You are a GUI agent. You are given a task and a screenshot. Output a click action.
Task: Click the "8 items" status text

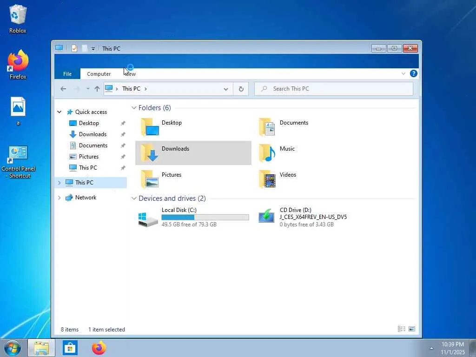click(x=70, y=330)
